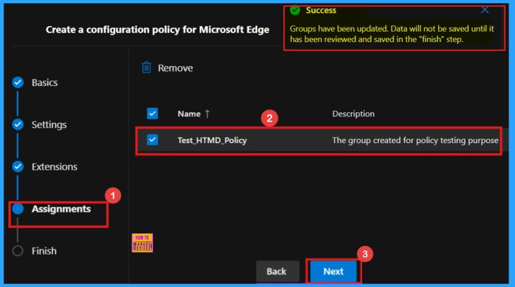This screenshot has width=515, height=287.
Task: Click the Remove trash icon
Action: [146, 68]
